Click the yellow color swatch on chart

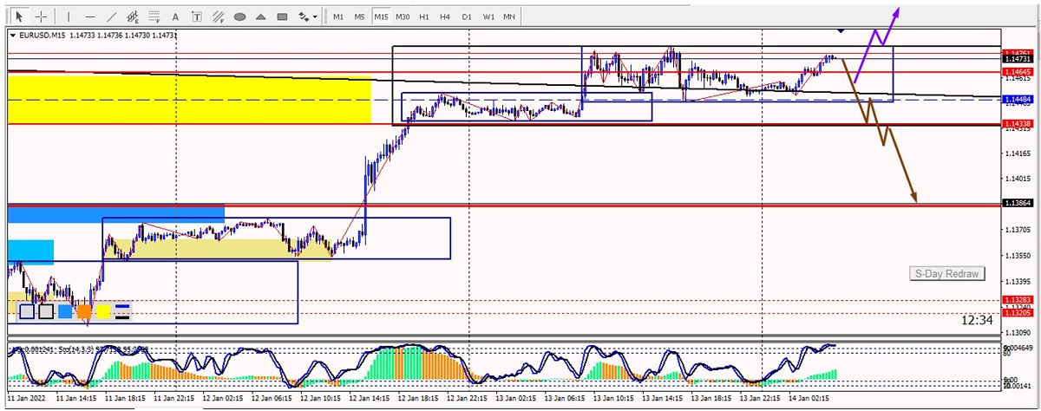click(103, 311)
